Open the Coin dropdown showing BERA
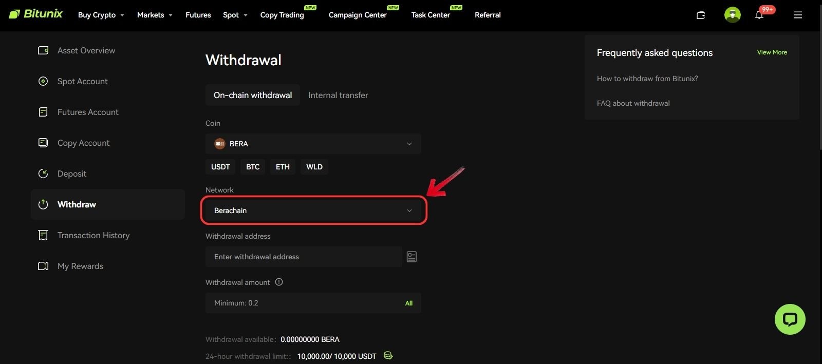Image resolution: width=822 pixels, height=364 pixels. [x=313, y=144]
